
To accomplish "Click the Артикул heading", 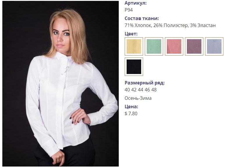I will tap(136, 3).
